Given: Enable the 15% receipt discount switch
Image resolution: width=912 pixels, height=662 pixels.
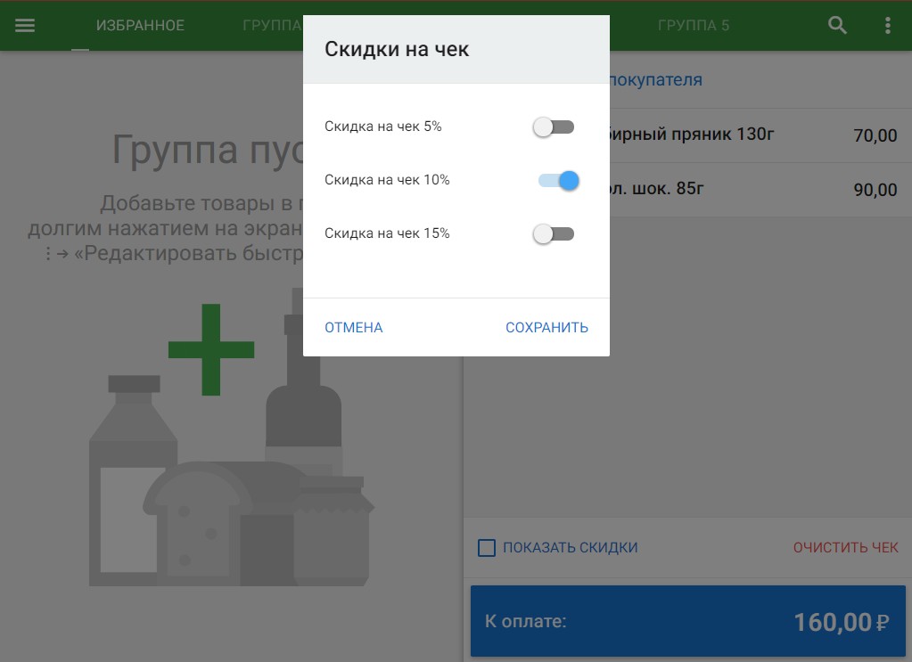Looking at the screenshot, I should (x=554, y=234).
